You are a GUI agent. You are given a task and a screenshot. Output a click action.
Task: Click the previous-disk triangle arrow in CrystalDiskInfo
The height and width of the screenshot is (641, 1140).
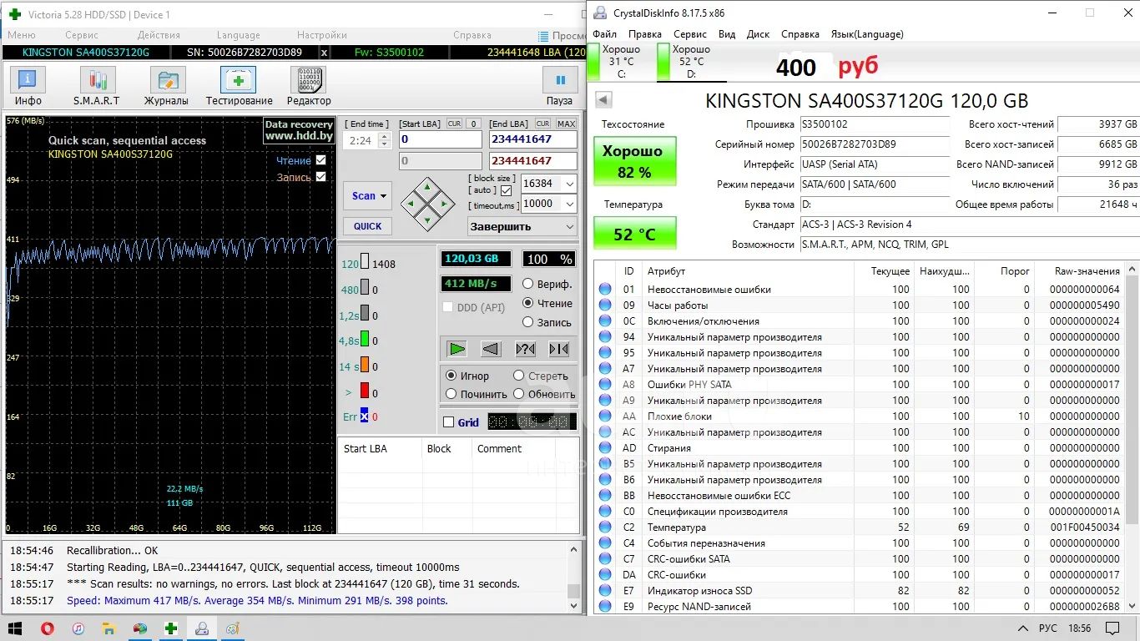point(603,101)
